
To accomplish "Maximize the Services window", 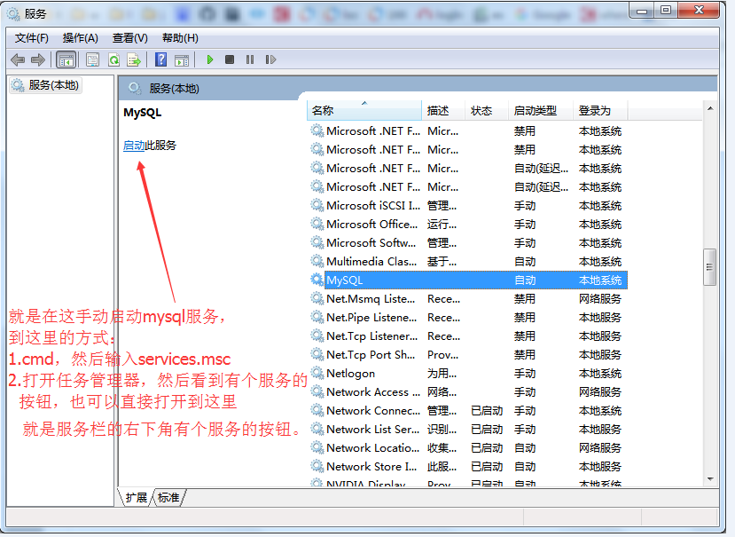I will coord(666,11).
